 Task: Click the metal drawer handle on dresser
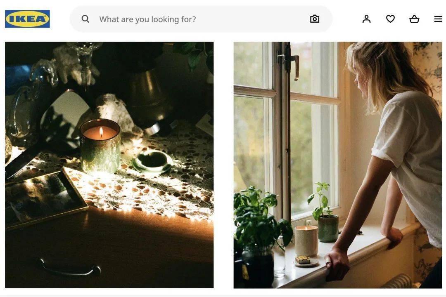(x=70, y=268)
